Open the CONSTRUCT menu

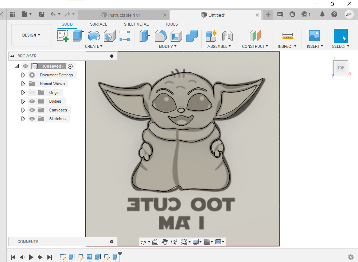point(255,46)
